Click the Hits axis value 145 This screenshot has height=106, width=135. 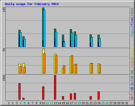[4, 10]
